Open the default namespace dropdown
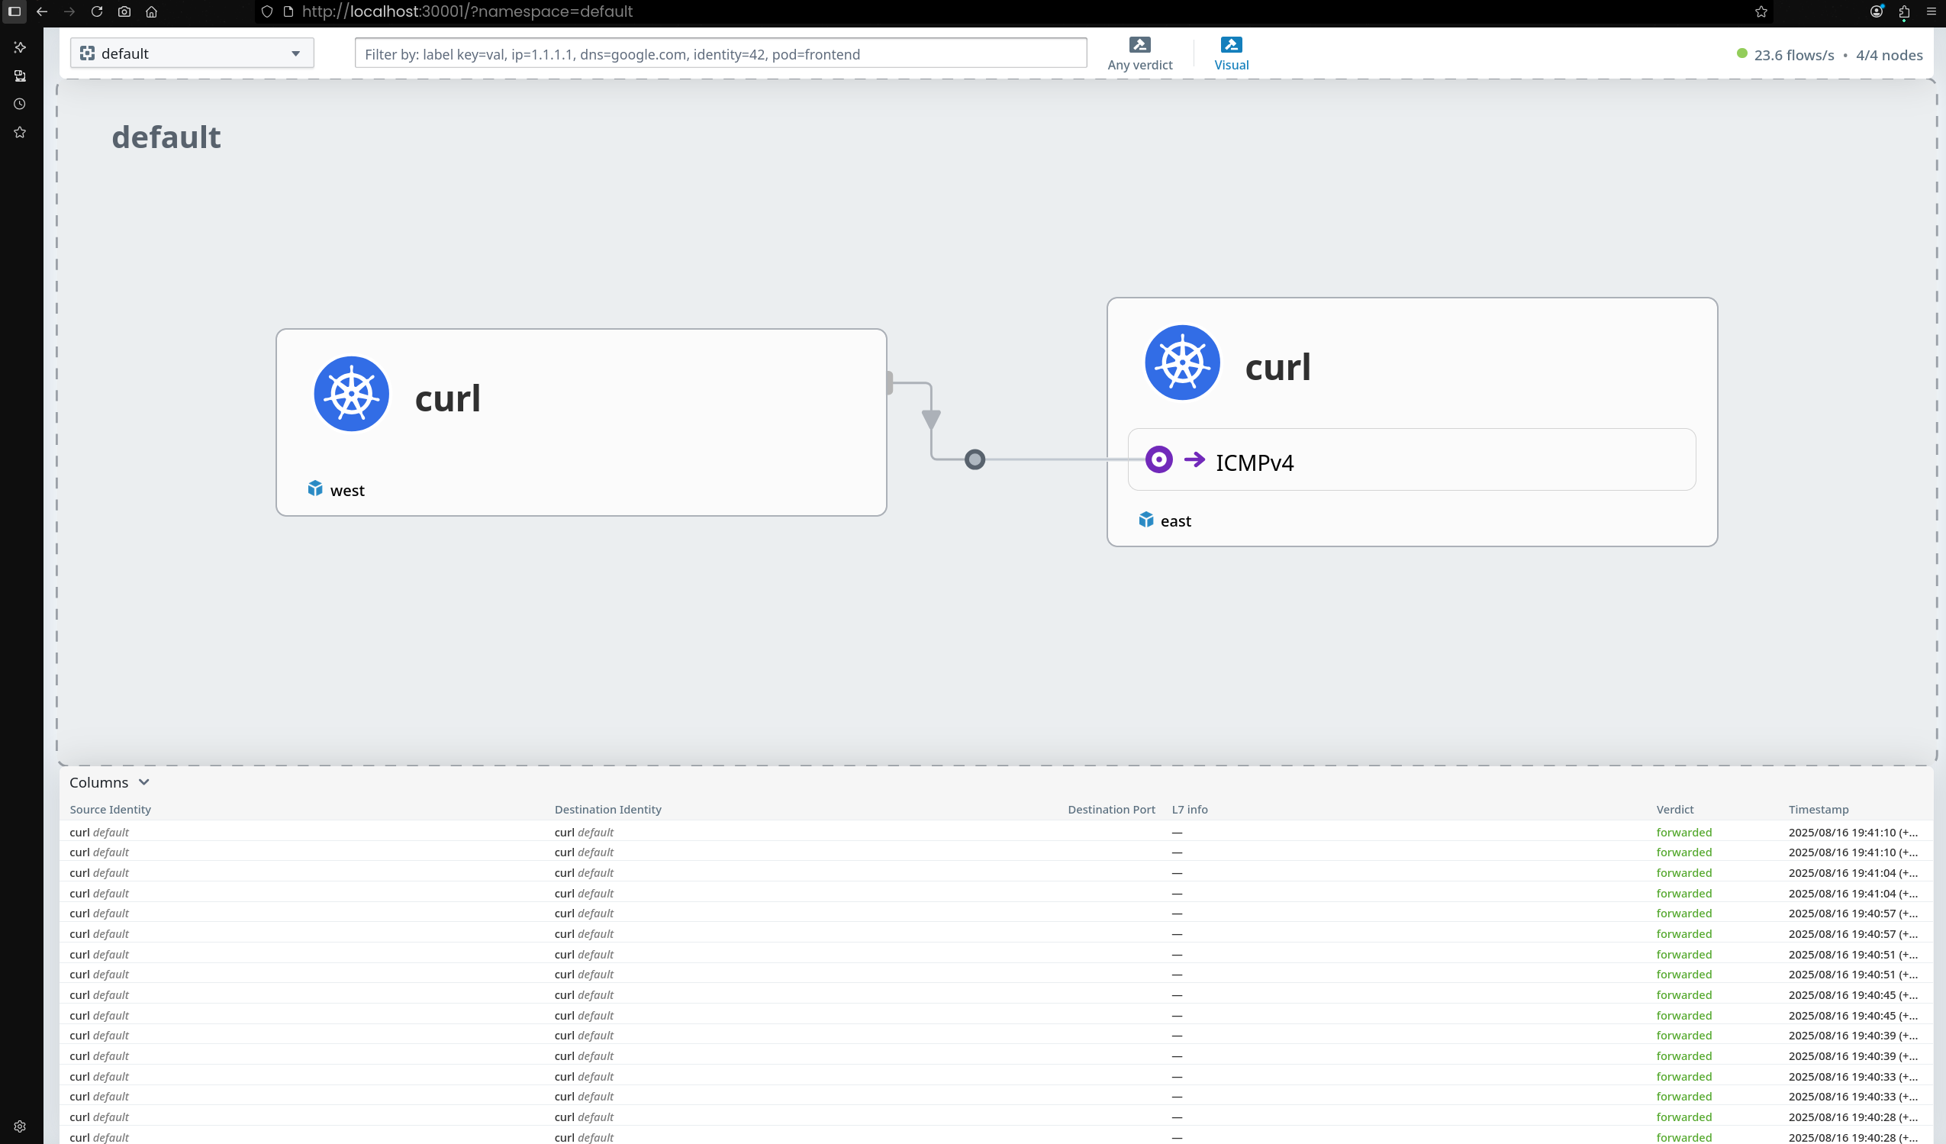This screenshot has width=1946, height=1144. pyautogui.click(x=192, y=53)
